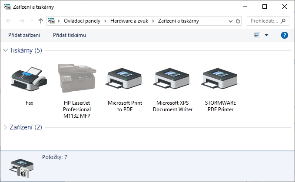Go up one folder level arrow
The image size is (295, 182).
click(x=41, y=21)
